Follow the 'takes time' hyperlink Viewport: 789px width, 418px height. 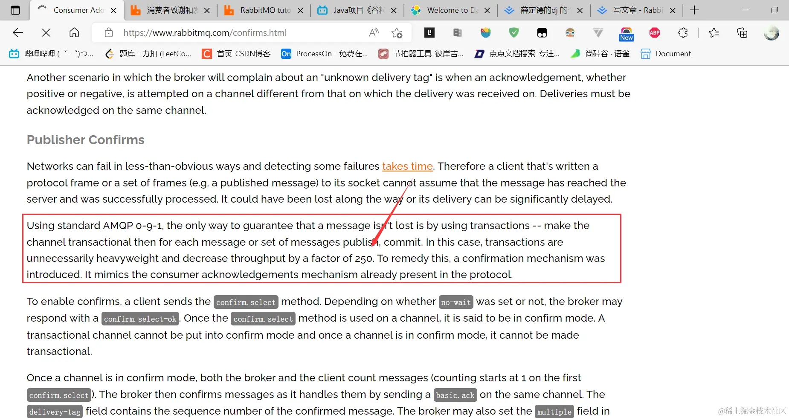pos(407,166)
